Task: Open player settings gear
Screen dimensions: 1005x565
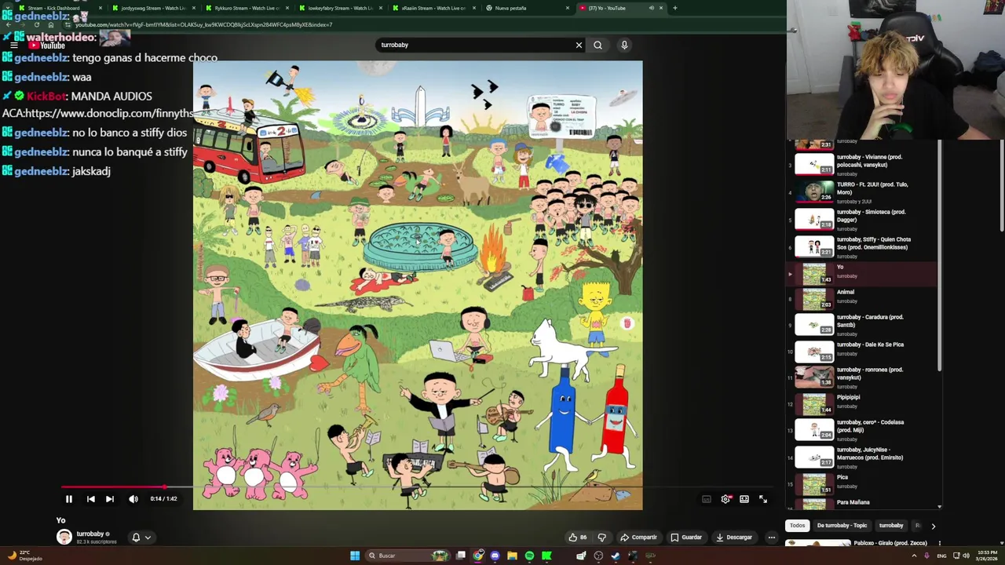Action: [725, 499]
